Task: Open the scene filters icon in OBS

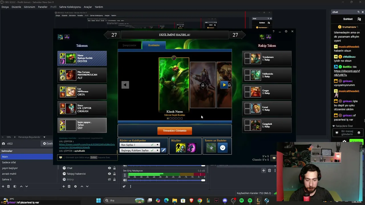Action: [15, 186]
